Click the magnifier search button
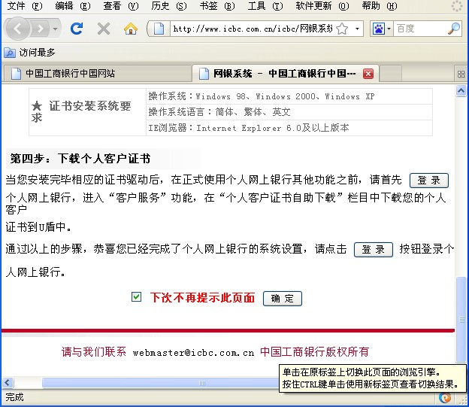Image resolution: width=469 pixels, height=407 pixels. coord(454,29)
